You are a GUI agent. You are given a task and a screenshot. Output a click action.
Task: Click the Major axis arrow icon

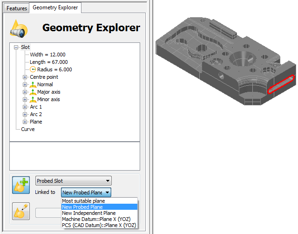point(33,92)
